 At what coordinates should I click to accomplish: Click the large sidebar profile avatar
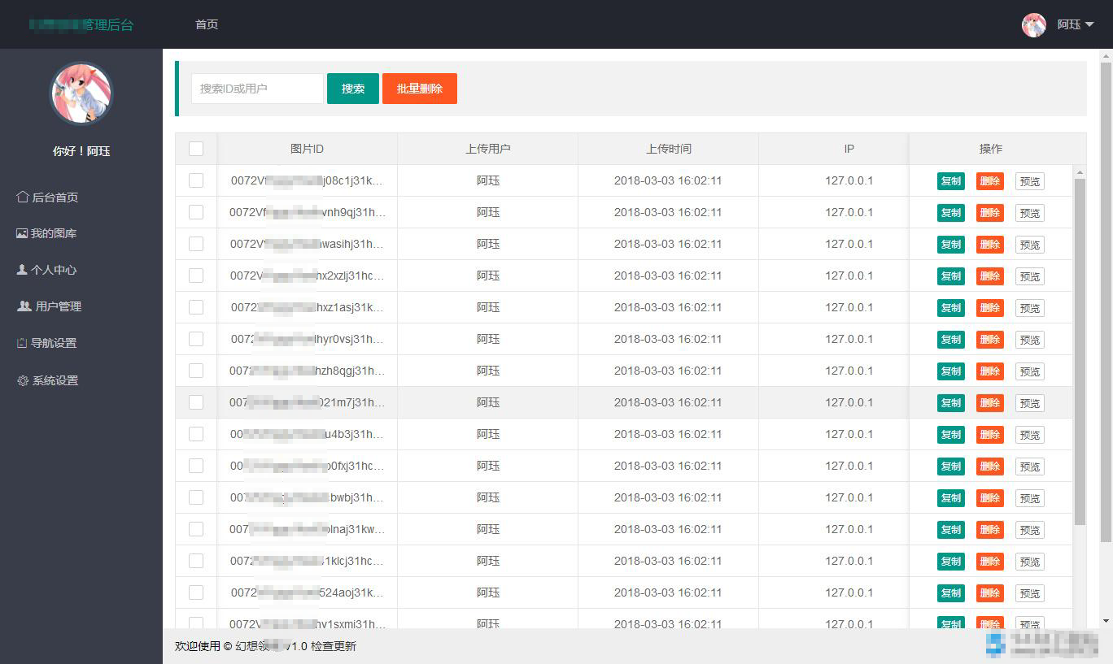tap(81, 93)
